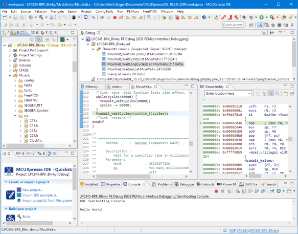Click the waveform perspective icon at top right
The width and height of the screenshot is (298, 234).
coord(286,25)
